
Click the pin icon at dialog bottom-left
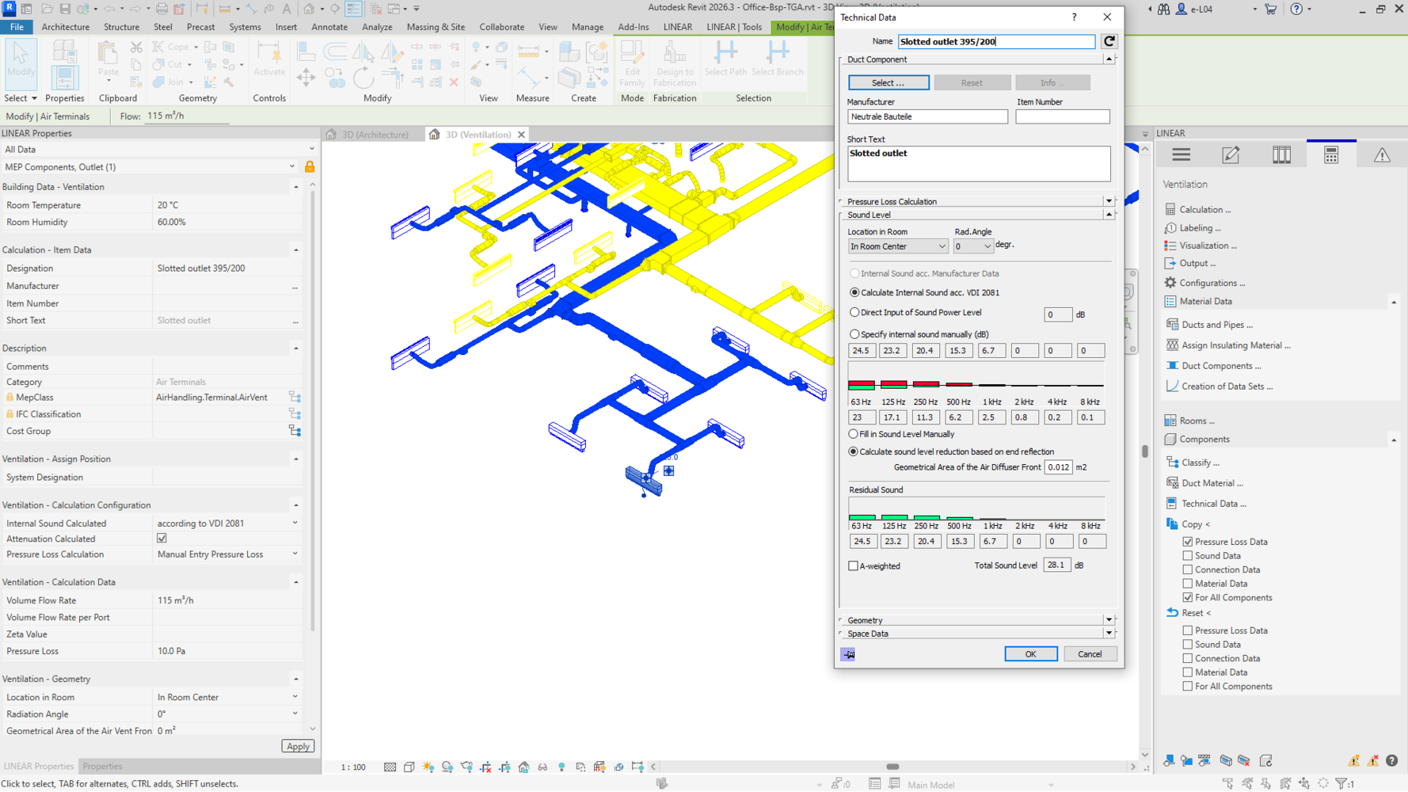[x=848, y=655]
